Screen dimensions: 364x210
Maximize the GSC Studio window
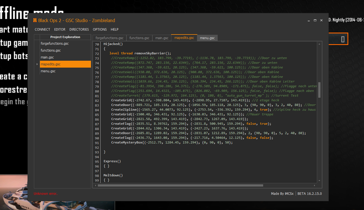[x=315, y=20]
